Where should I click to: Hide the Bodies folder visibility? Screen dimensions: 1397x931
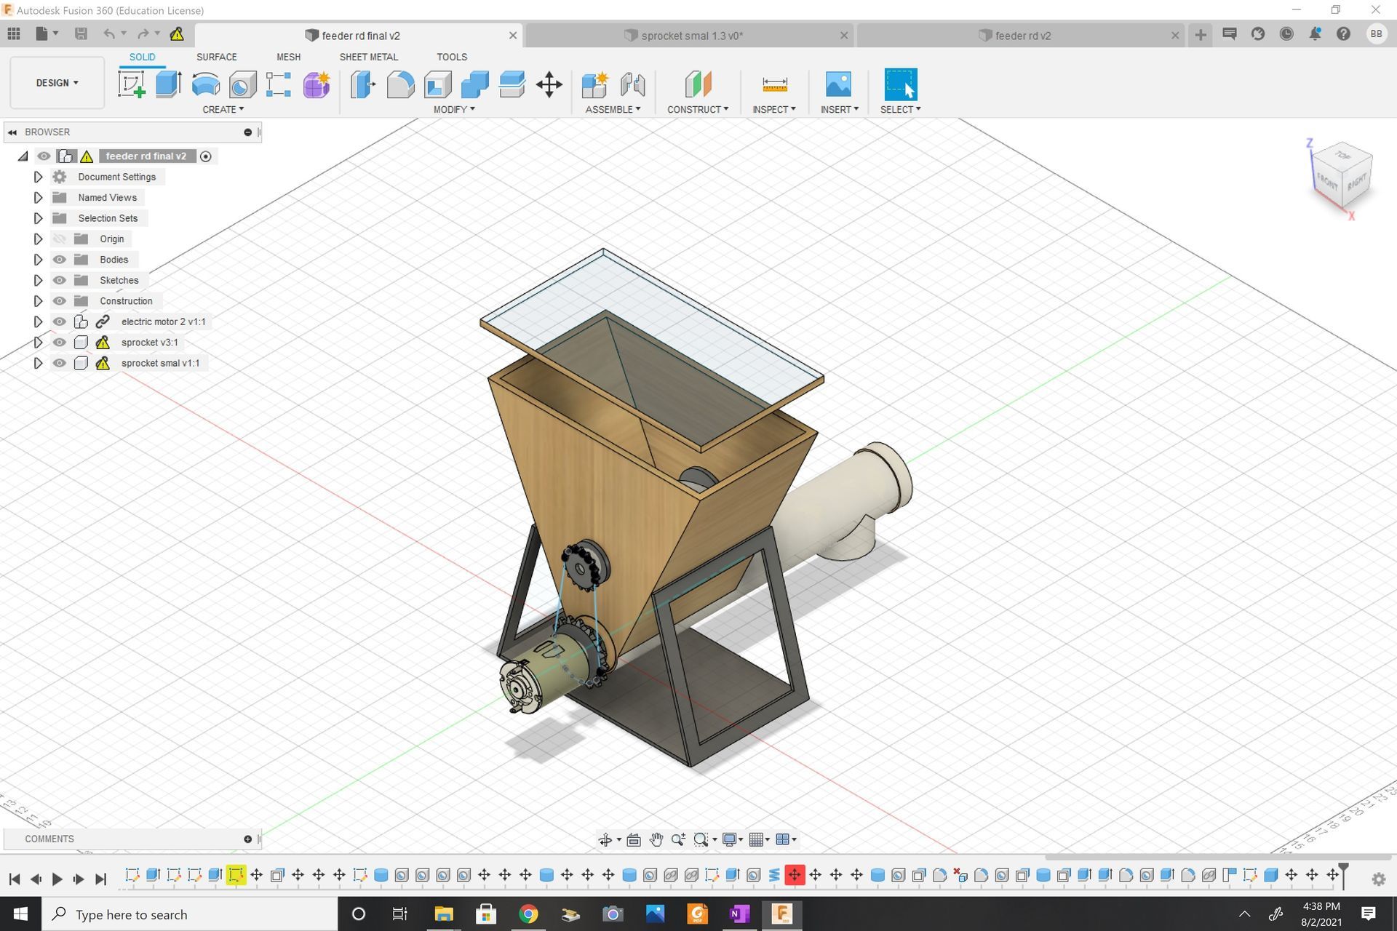click(x=60, y=260)
